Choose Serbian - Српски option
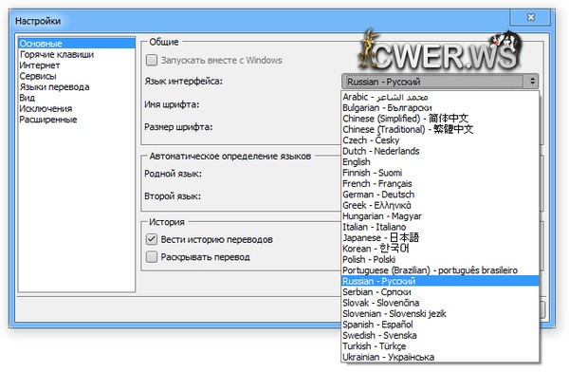569x372 pixels. tap(440, 292)
